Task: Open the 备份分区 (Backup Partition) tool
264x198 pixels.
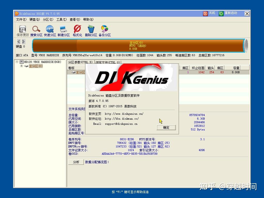Action: click(105, 30)
